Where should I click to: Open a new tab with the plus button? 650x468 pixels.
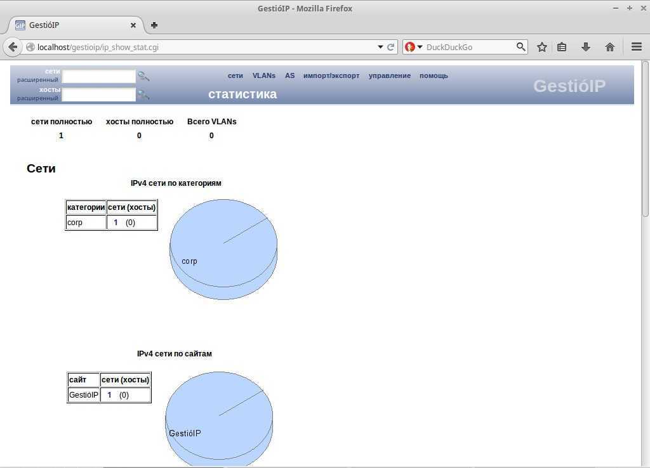[154, 25]
